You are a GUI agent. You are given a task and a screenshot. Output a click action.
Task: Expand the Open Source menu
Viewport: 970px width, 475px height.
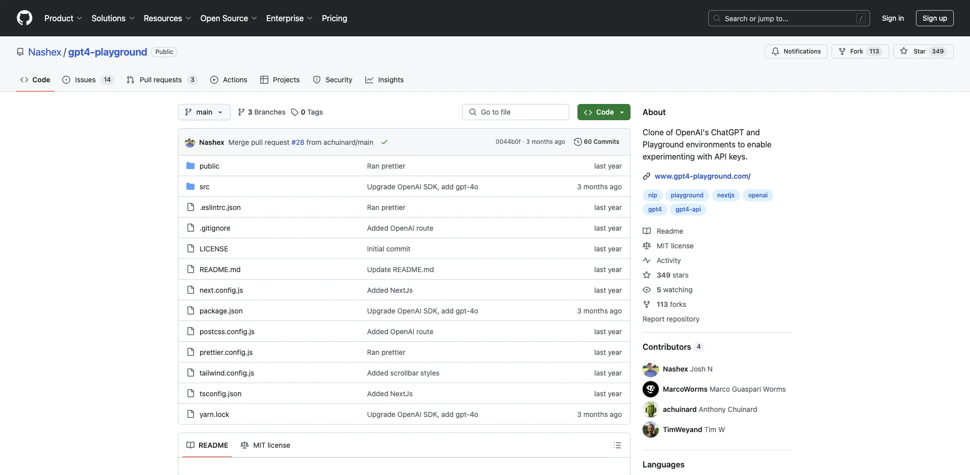click(229, 18)
